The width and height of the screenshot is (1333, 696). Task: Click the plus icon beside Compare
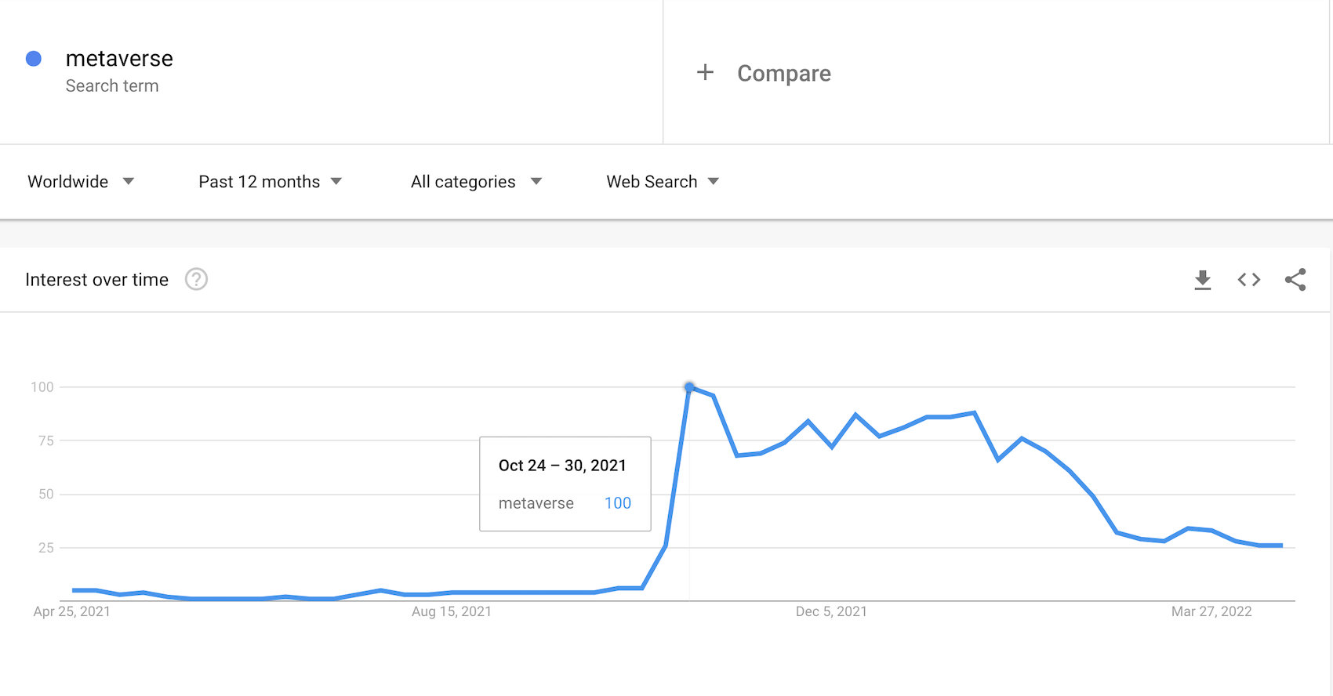tap(705, 73)
